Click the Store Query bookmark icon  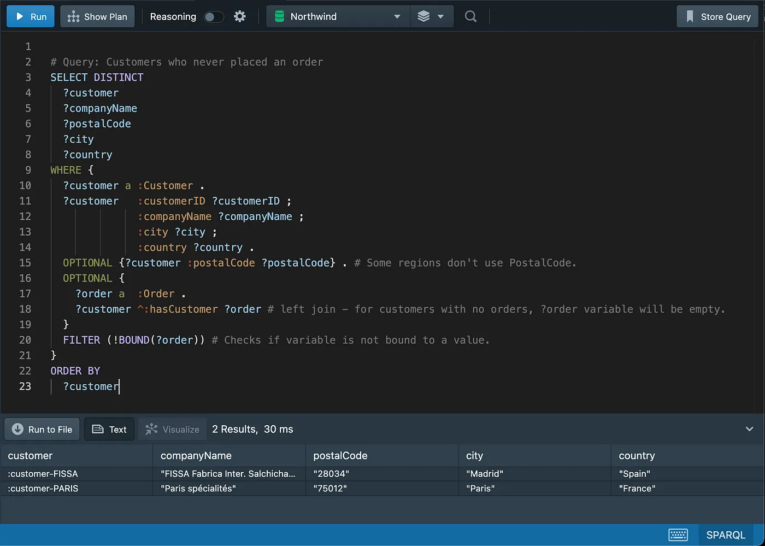click(x=690, y=16)
